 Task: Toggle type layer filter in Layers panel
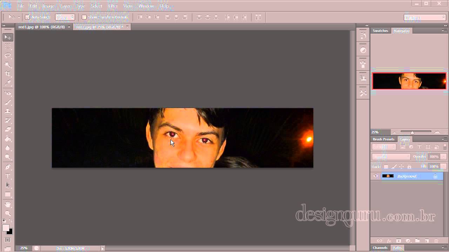[x=420, y=147]
